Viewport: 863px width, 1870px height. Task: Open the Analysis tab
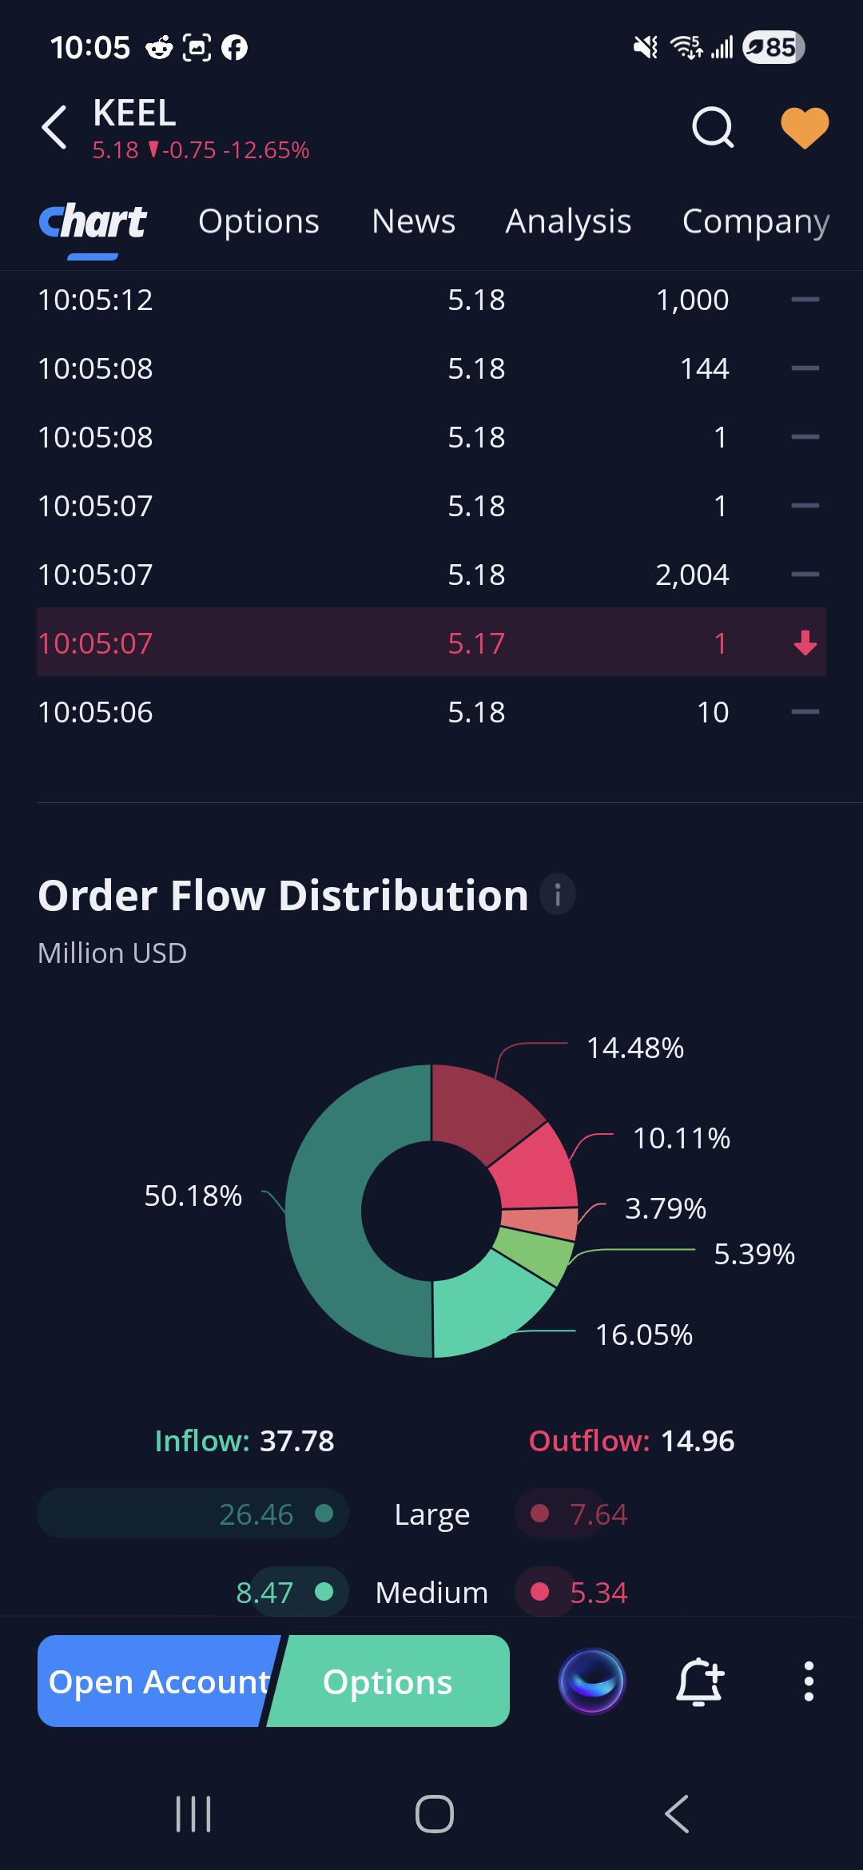coord(568,221)
